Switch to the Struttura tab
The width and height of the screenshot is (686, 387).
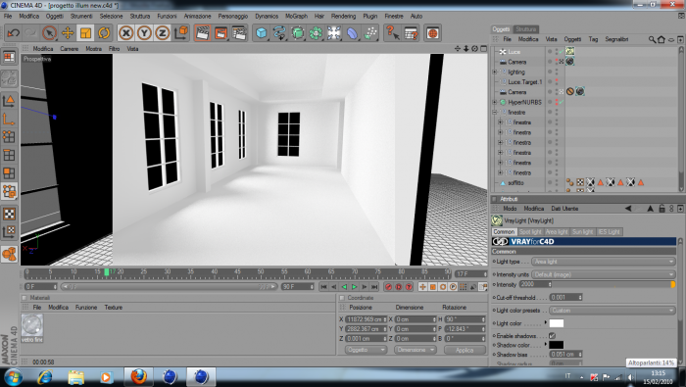pos(526,28)
